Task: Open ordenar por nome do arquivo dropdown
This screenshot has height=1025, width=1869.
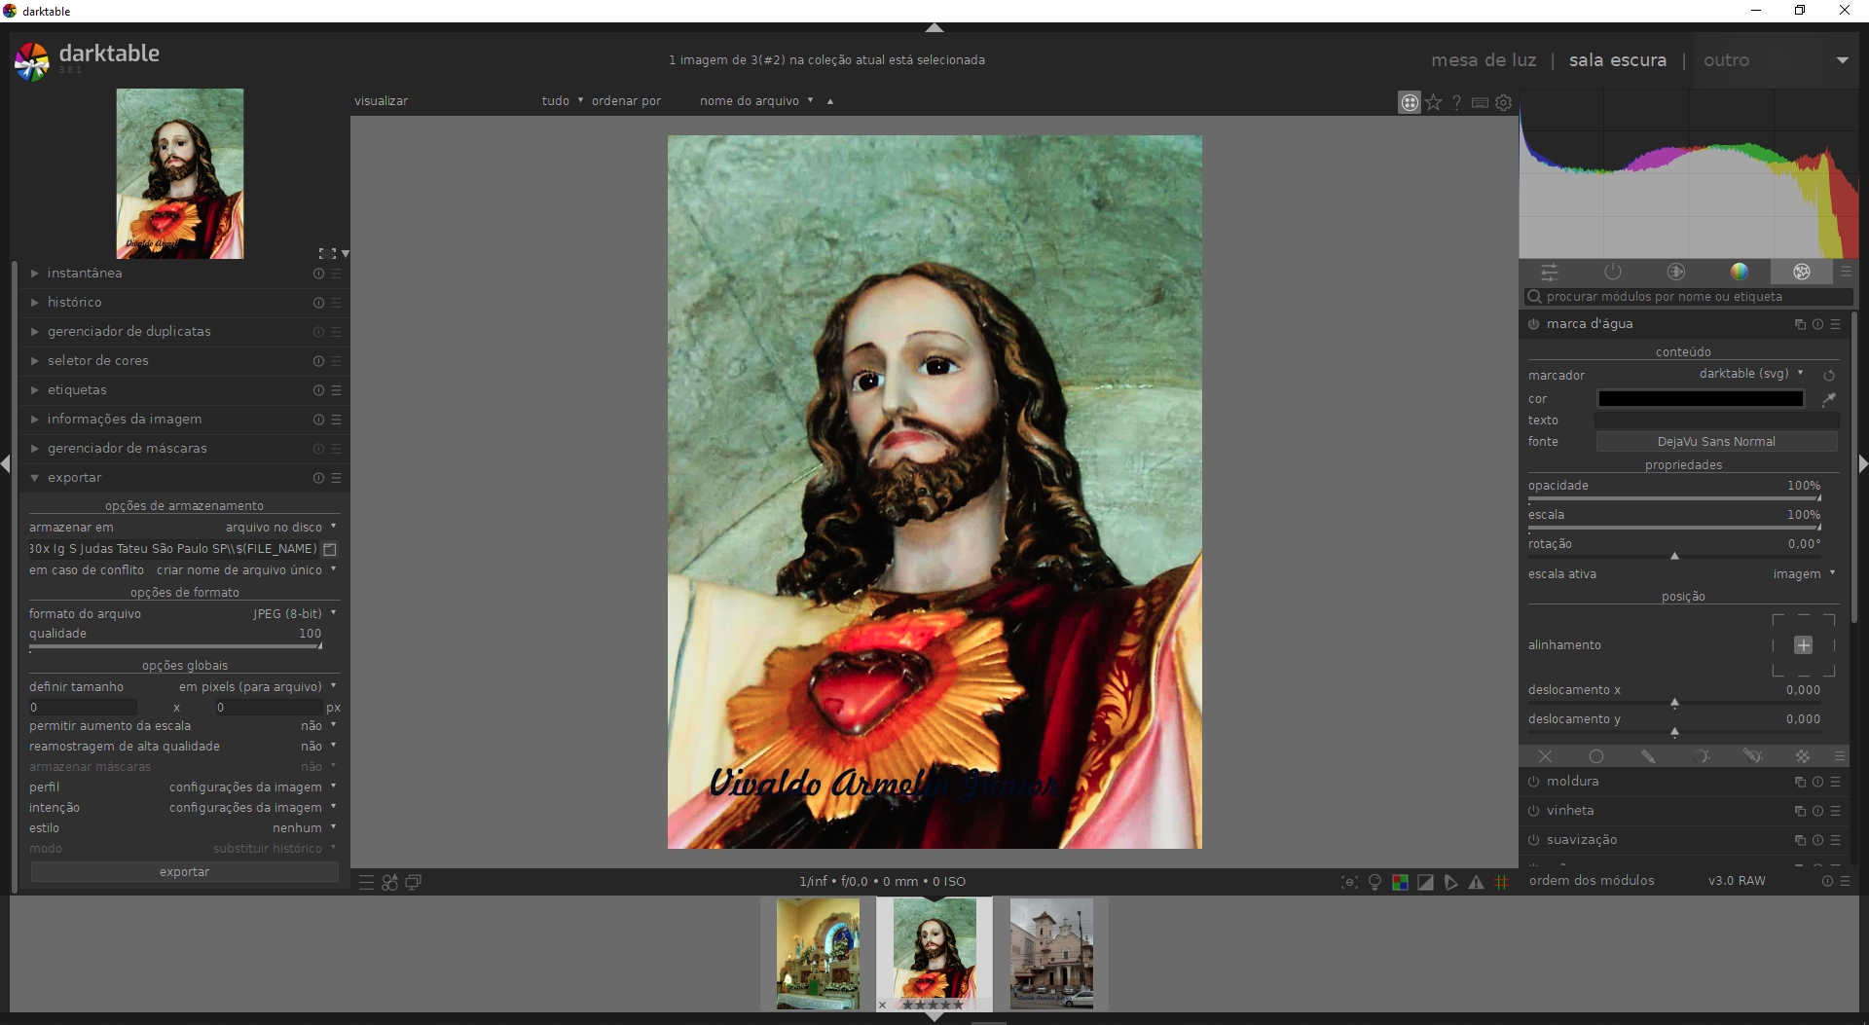Action: [x=755, y=101]
